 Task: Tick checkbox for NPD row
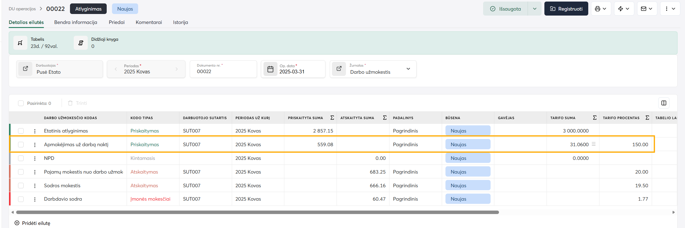tap(21, 158)
